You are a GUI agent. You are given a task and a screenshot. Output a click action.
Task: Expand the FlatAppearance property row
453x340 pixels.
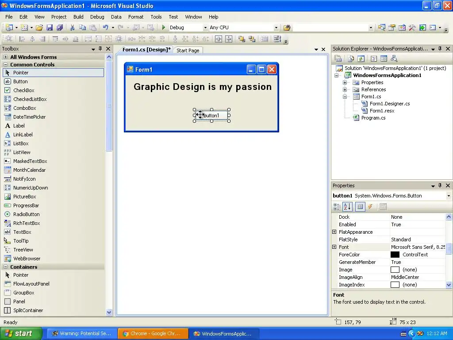pyautogui.click(x=334, y=232)
